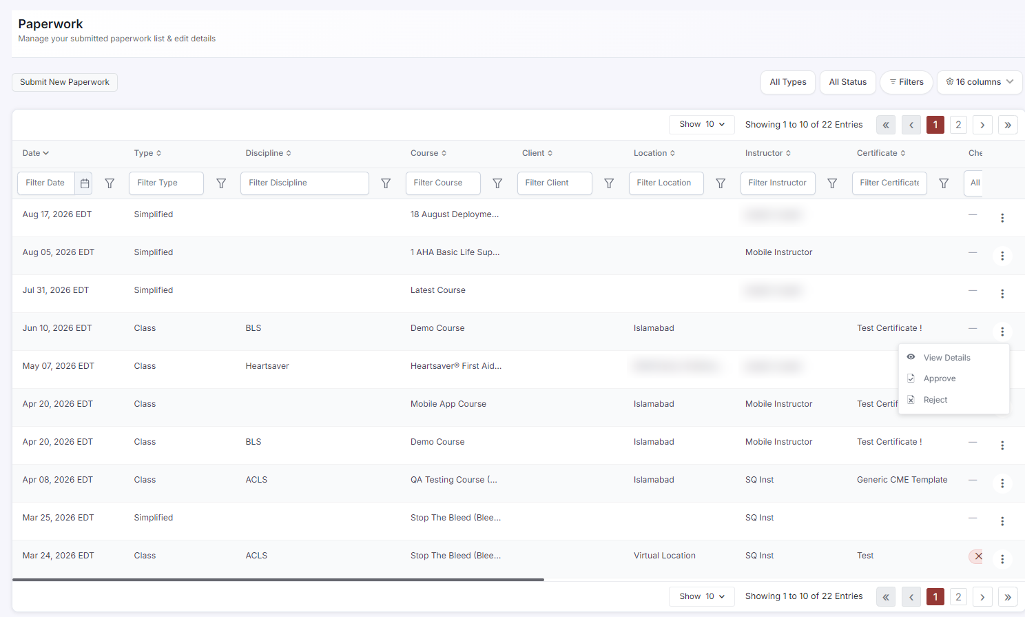
Task: Focus the Filter Discipline input field
Action: point(304,183)
